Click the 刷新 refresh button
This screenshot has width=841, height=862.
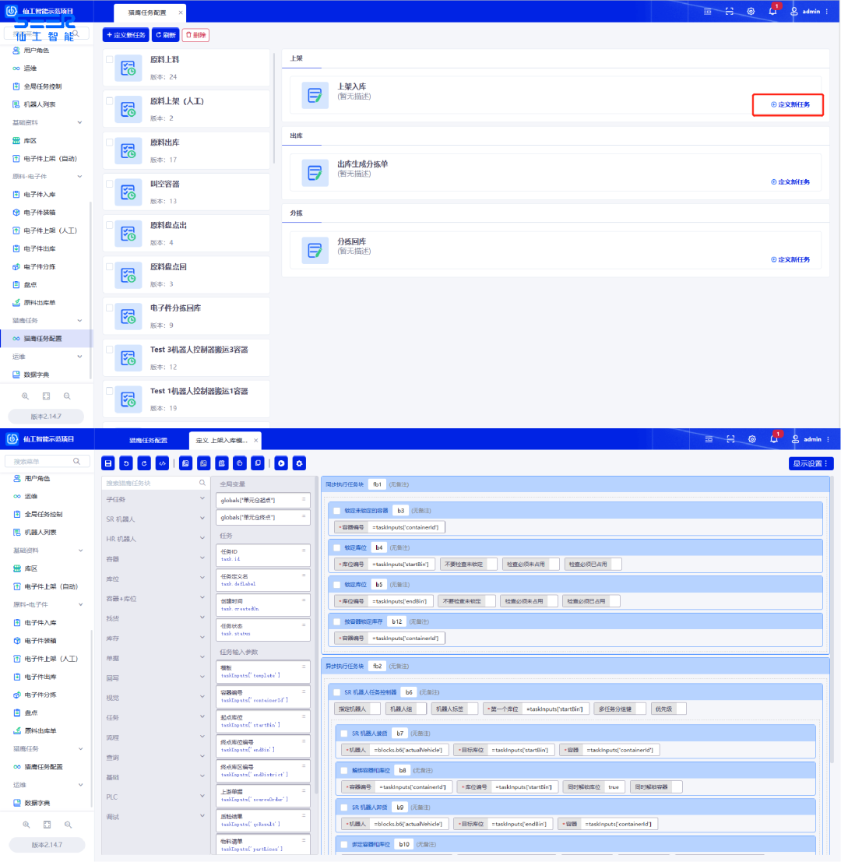coord(166,35)
